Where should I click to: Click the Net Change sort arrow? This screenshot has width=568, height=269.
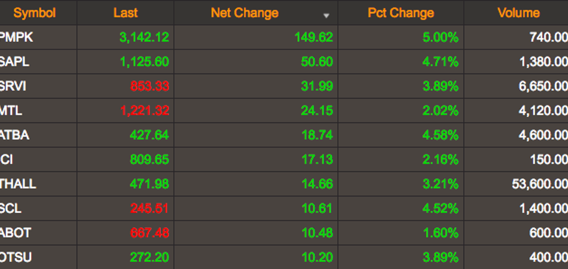click(x=326, y=16)
